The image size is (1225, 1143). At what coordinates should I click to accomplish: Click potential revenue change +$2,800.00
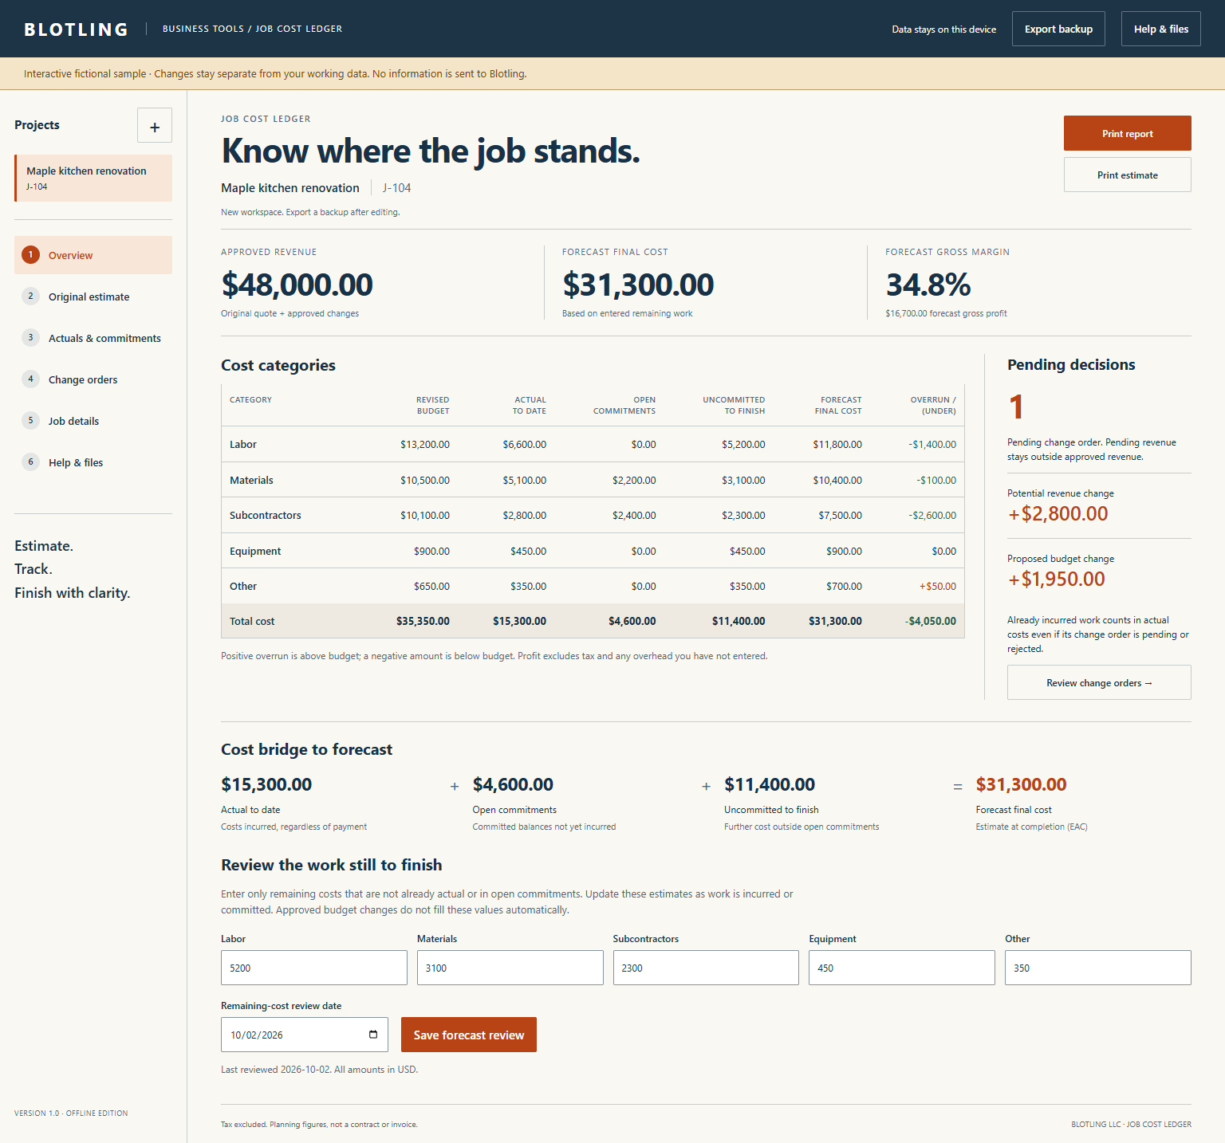[1058, 514]
